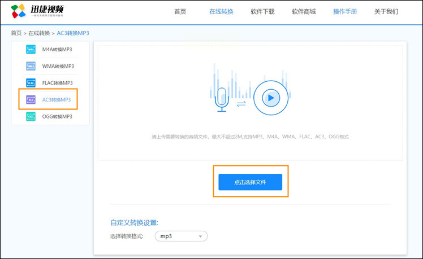The width and height of the screenshot is (423, 259).
Task: Open the 在线转换 navigation menu item
Action: (x=221, y=12)
